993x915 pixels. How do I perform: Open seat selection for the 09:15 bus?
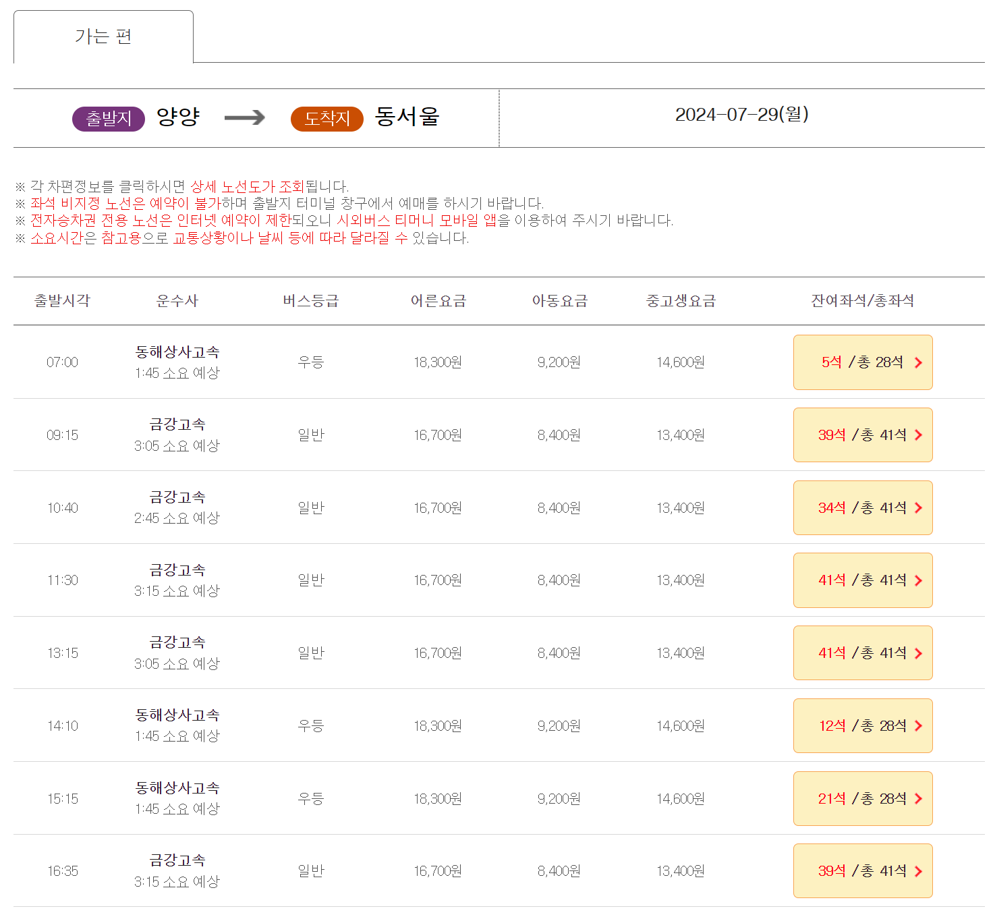863,435
